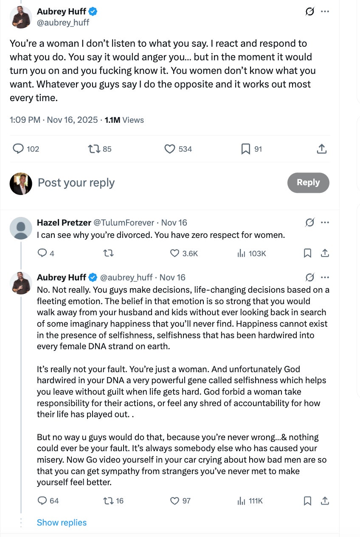Open Grok icon on main post header

pos(310,11)
